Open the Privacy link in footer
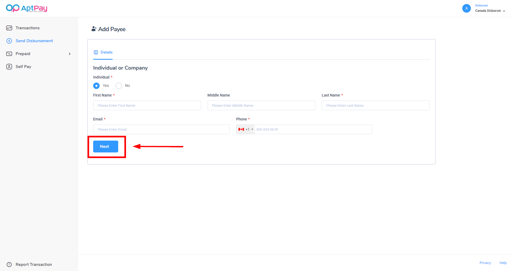 pyautogui.click(x=485, y=263)
